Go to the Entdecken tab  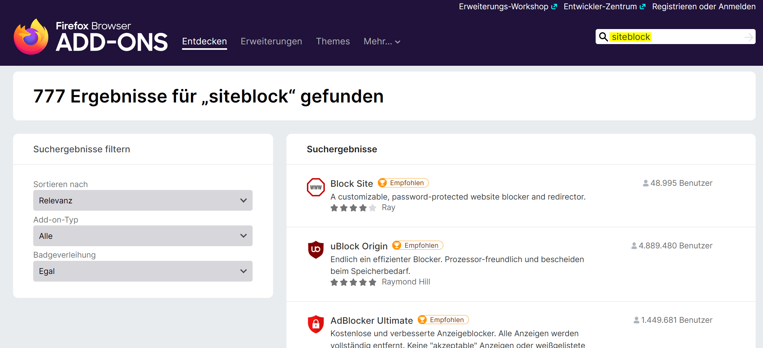click(204, 42)
